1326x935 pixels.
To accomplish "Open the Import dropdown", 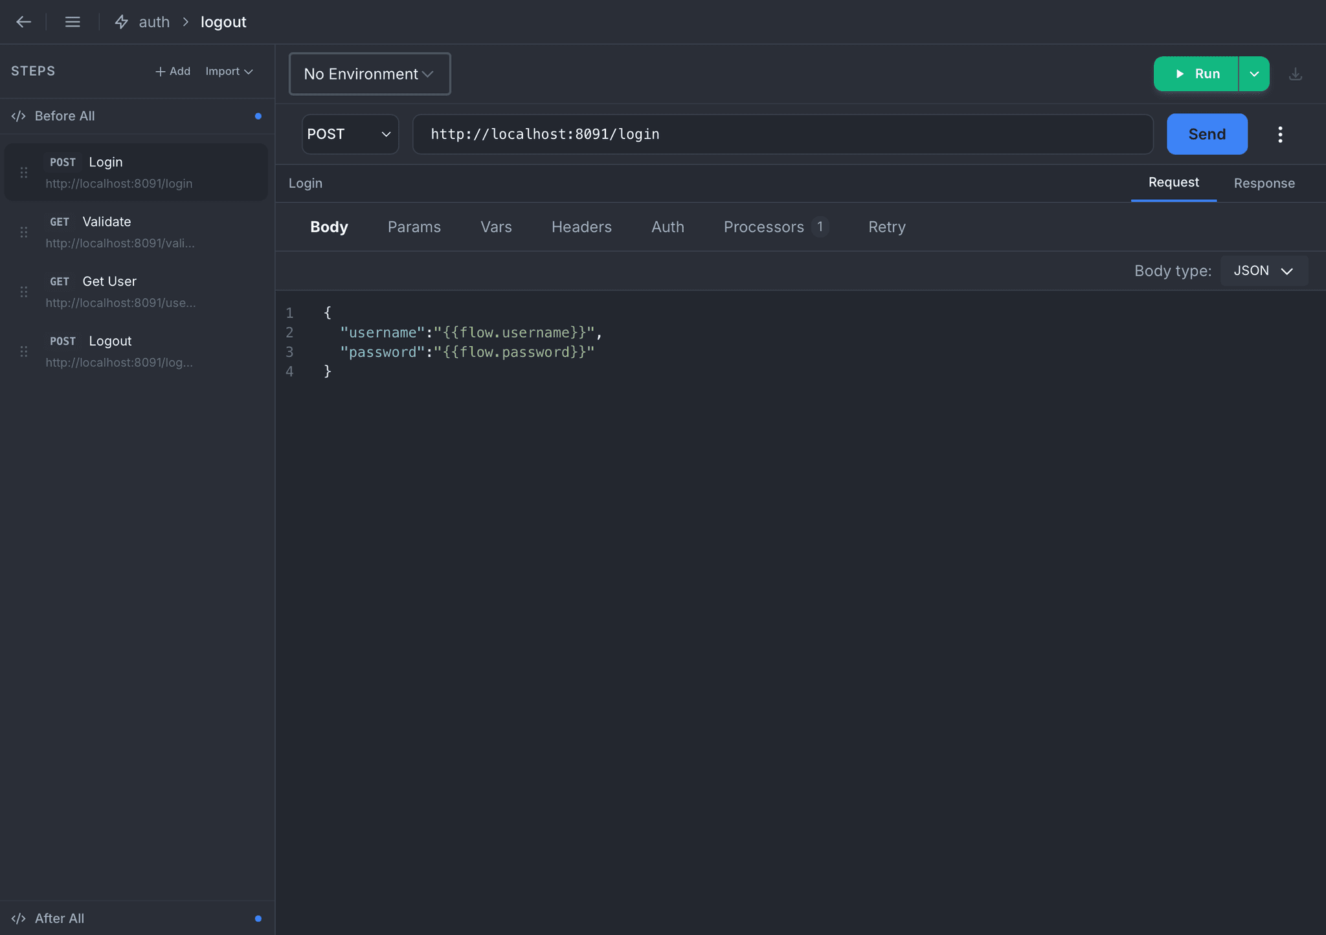I will coord(229,71).
